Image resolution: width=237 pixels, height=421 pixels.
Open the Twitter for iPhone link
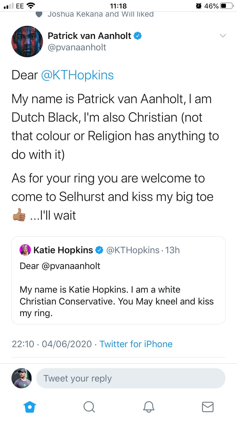[x=136, y=344]
